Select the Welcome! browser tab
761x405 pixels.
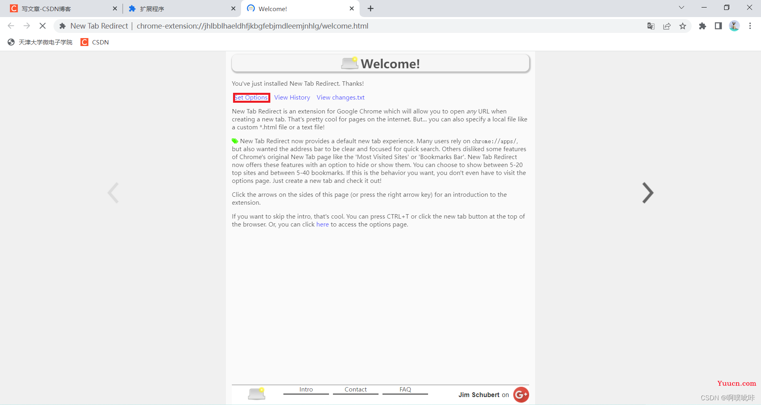[299, 9]
